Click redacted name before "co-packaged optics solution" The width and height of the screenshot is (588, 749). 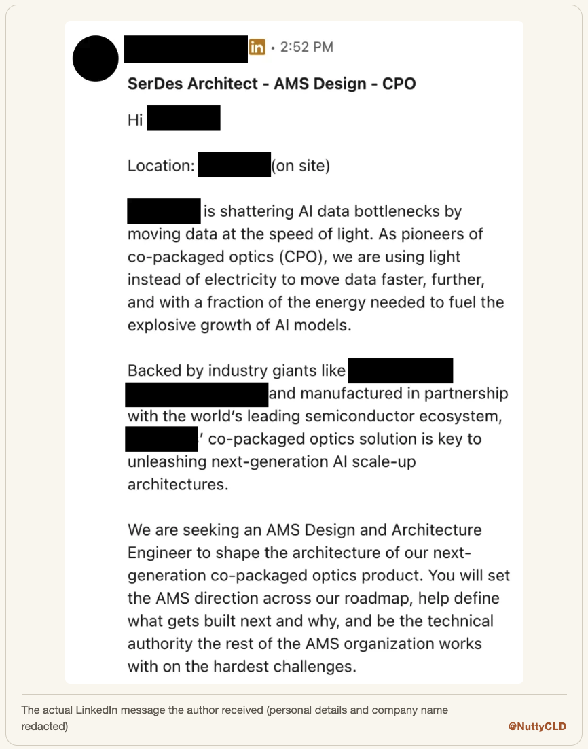tap(162, 439)
